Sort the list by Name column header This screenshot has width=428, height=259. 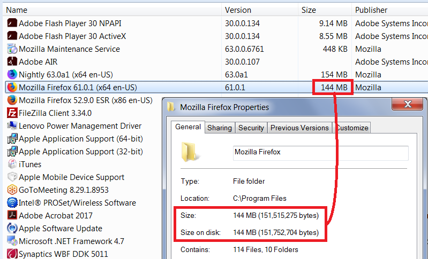107,10
